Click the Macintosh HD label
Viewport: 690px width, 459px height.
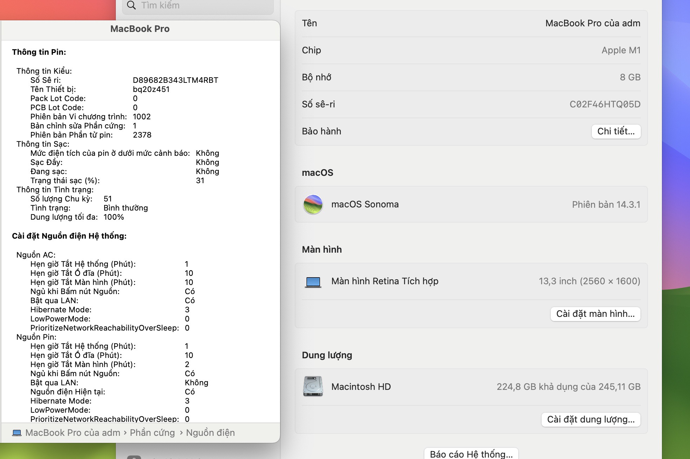point(361,387)
